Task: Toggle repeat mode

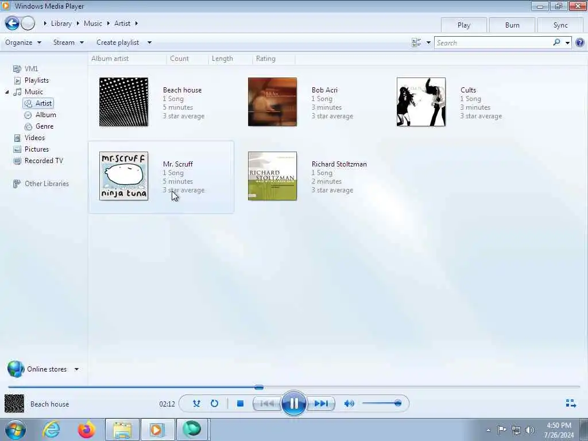Action: pyautogui.click(x=214, y=404)
